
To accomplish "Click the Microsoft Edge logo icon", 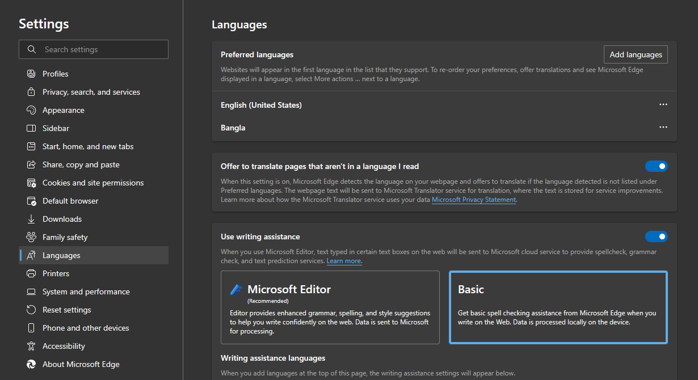I will (31, 364).
